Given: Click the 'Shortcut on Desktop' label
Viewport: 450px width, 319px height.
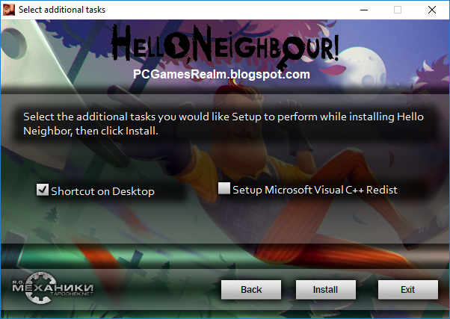Looking at the screenshot, I should tap(102, 191).
